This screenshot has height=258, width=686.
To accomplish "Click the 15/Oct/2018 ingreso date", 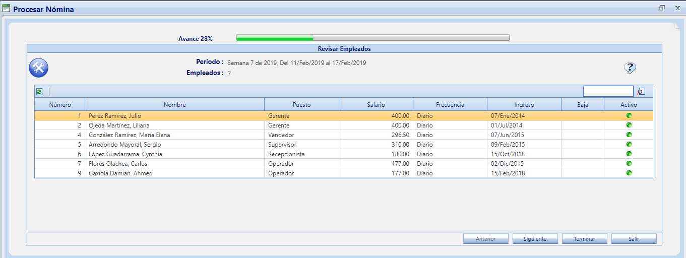I will click(x=508, y=154).
